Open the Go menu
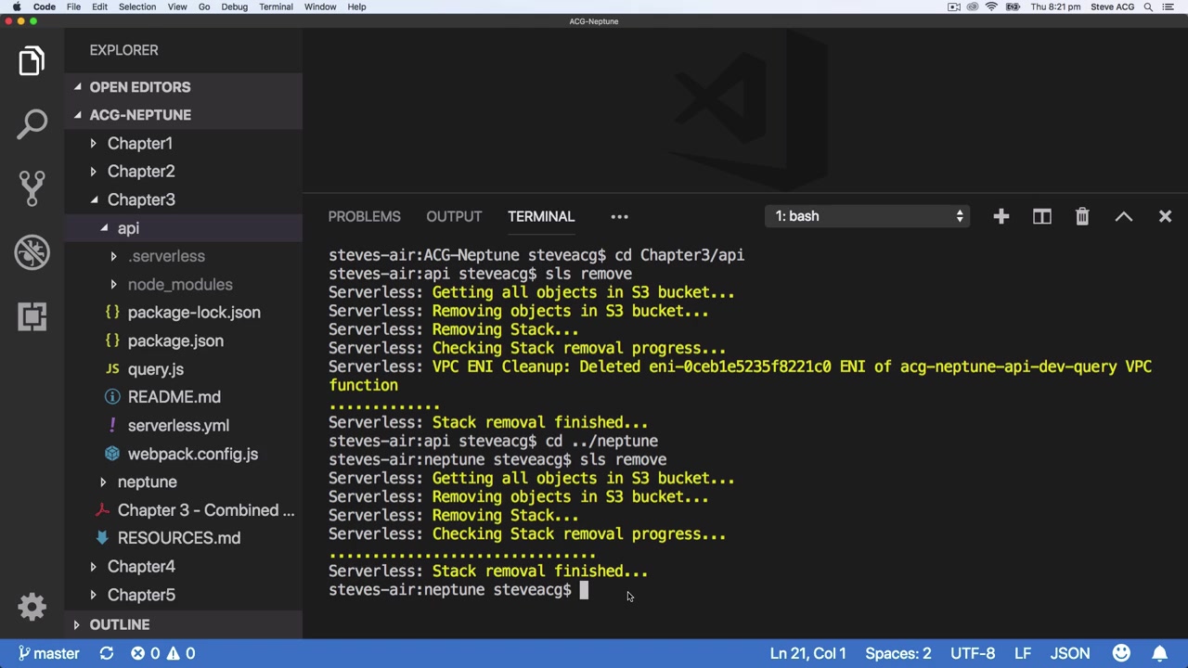Image resolution: width=1188 pixels, height=668 pixels. [x=204, y=6]
